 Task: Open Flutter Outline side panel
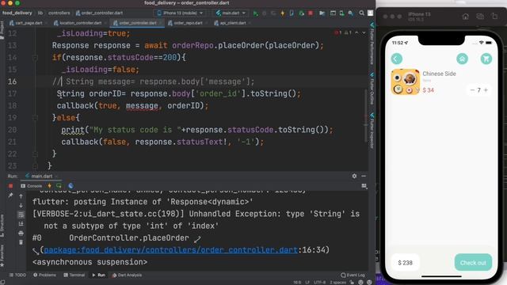tap(372, 89)
